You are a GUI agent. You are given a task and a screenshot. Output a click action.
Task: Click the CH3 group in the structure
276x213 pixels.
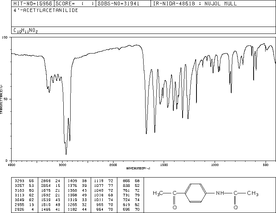253,193
